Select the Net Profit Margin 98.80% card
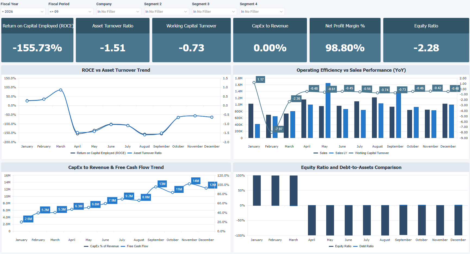This screenshot has width=470, height=254. 345,40
